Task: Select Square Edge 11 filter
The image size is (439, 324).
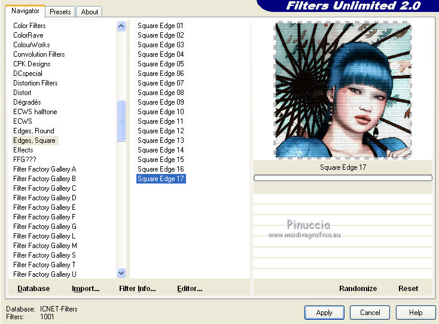Action: pos(160,121)
